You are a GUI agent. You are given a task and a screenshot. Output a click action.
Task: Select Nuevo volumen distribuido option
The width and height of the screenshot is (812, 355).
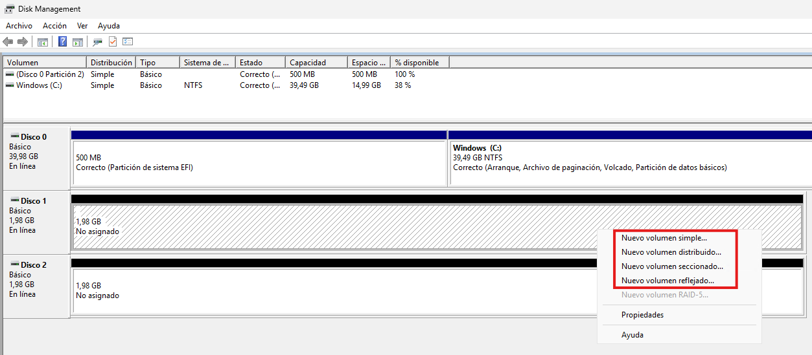click(x=671, y=252)
